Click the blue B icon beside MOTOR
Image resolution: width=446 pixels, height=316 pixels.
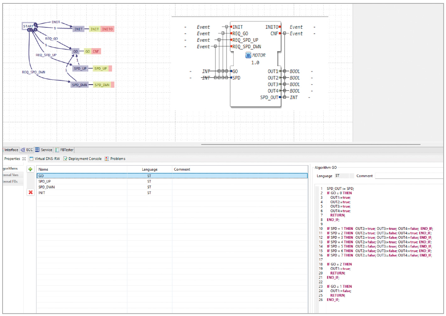pos(248,55)
